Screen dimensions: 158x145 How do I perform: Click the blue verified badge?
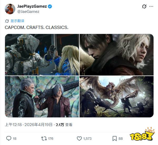click(50, 6)
